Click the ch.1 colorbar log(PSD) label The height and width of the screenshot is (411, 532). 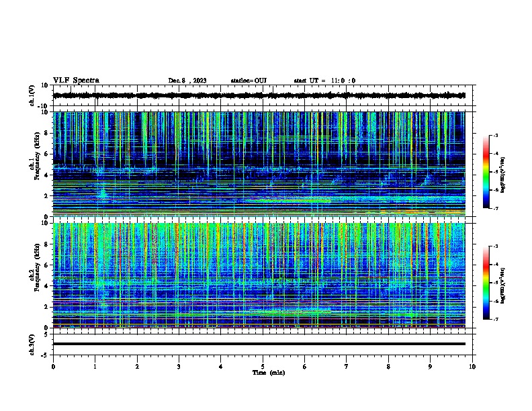pos(502,175)
